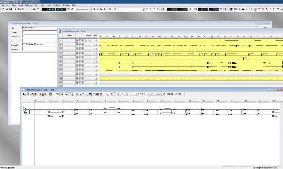Select the arrow Select tool in Staff view
Image resolution: width=283 pixels, height=169 pixels.
coord(24,94)
